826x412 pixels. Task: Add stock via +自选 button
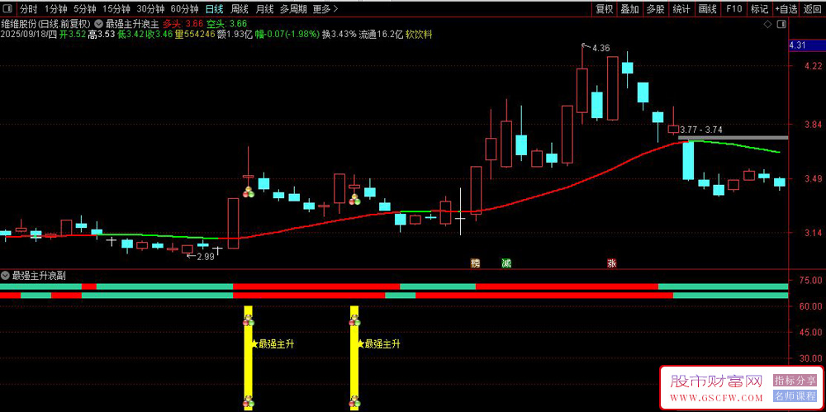click(x=786, y=9)
